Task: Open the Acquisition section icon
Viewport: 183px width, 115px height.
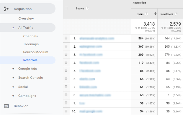Action: (x=6, y=9)
